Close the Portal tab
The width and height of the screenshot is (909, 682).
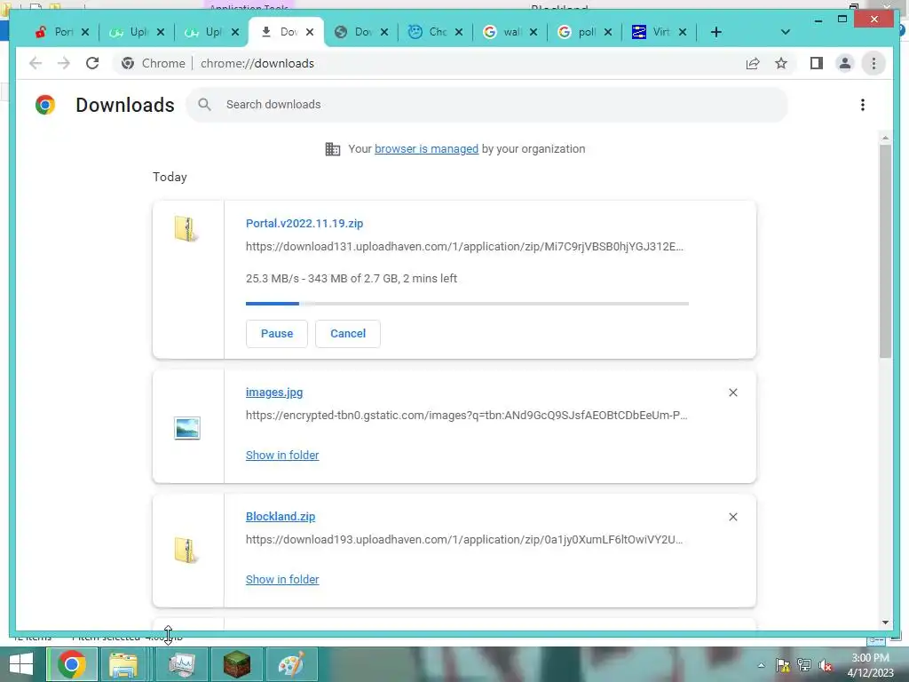(x=85, y=32)
